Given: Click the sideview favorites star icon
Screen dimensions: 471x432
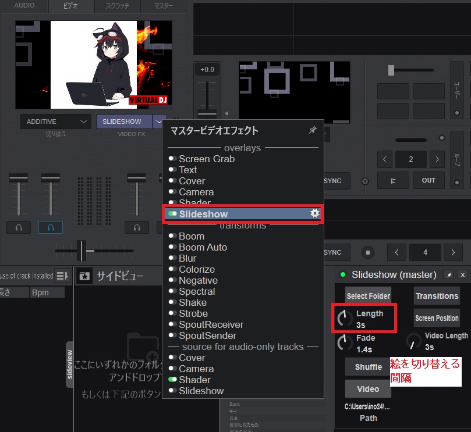Looking at the screenshot, I should (84, 276).
